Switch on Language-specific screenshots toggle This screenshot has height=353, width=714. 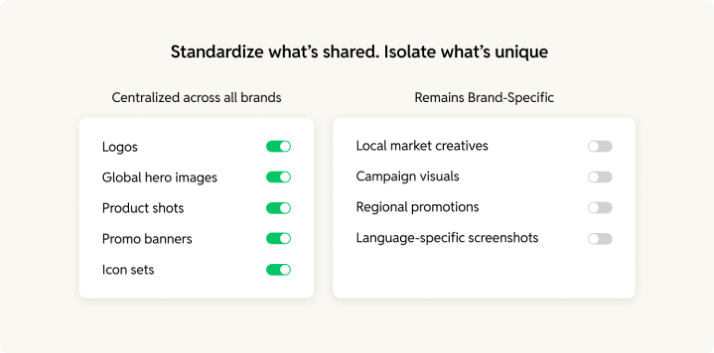point(600,239)
